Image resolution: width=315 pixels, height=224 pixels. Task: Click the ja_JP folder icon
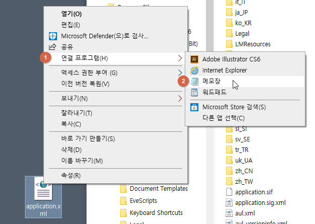[229, 13]
